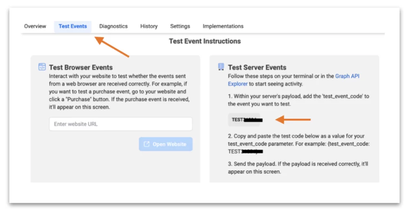Click the redacted TEST code in step 2
Image resolution: width=417 pixels, height=213 pixels.
(x=246, y=152)
